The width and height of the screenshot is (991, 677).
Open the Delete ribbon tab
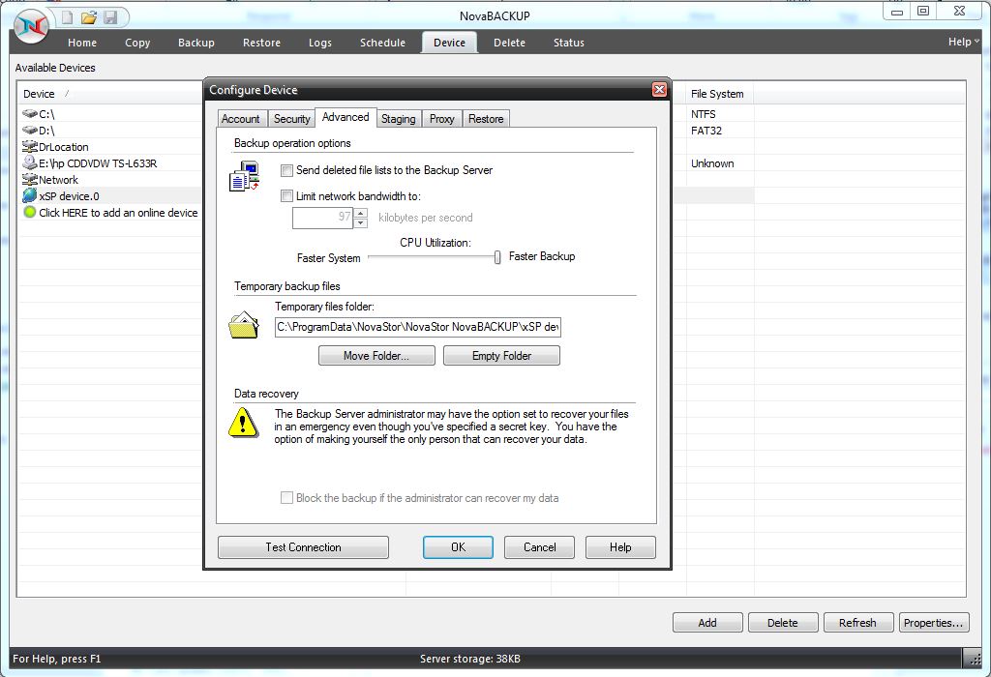click(509, 43)
